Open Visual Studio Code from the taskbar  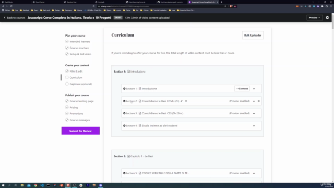click(42, 185)
